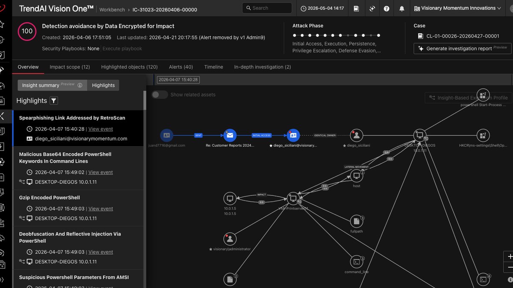This screenshot has height=288, width=513.
Task: Select the fullpath file node
Action: click(x=357, y=221)
